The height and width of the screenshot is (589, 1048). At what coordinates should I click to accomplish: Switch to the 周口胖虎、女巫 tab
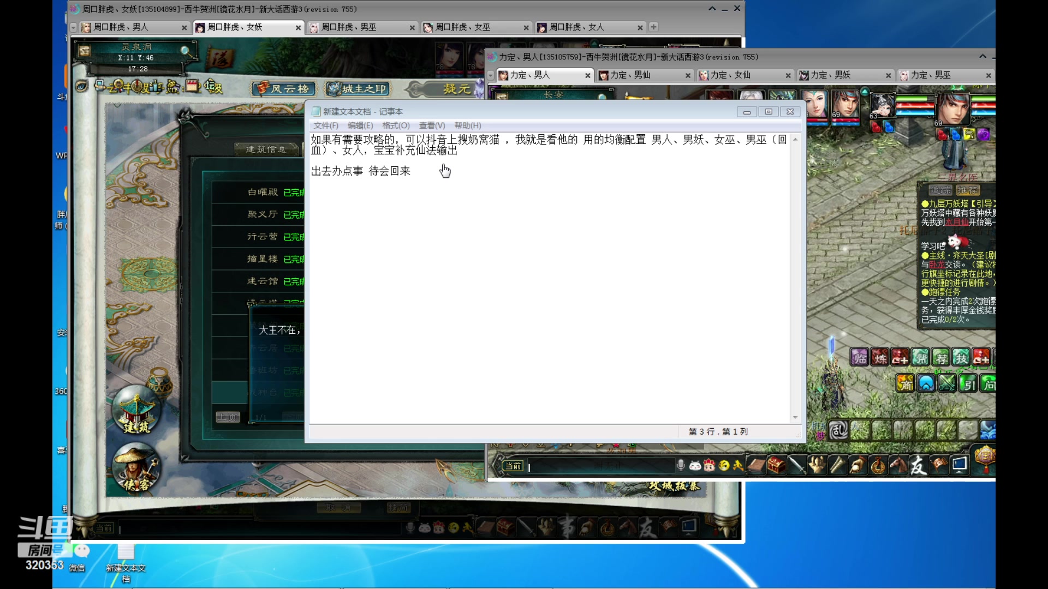pos(476,27)
